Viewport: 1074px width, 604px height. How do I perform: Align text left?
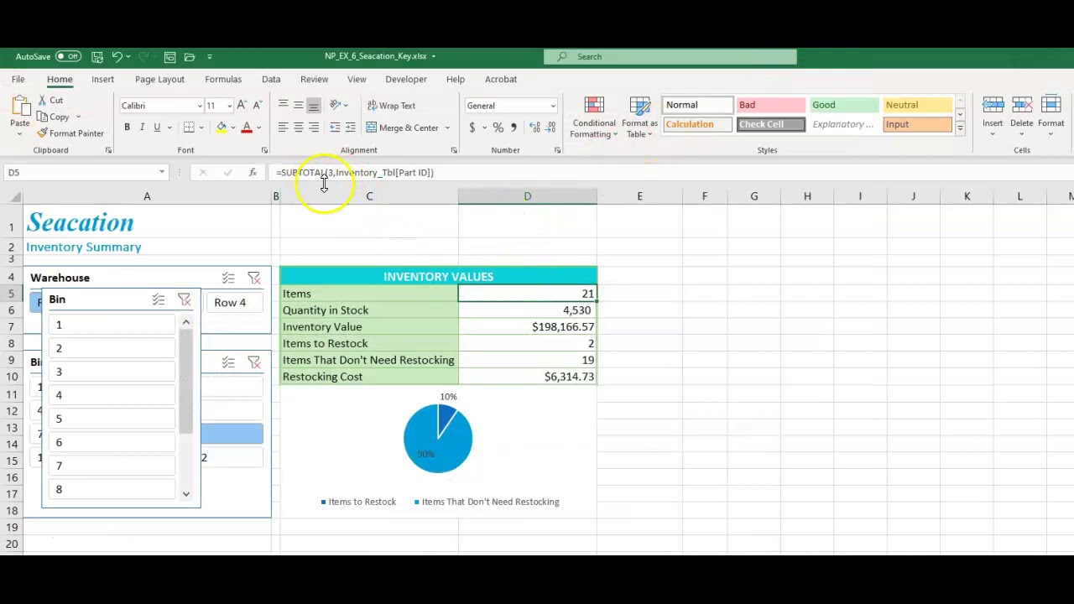pos(283,128)
